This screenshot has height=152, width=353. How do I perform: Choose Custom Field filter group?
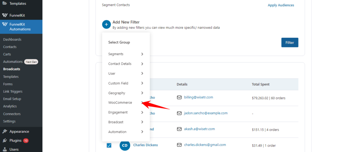pos(118,83)
